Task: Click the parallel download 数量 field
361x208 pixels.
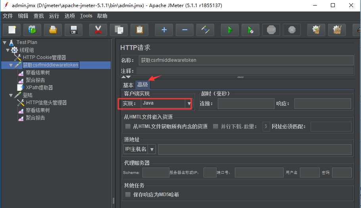Action: [266, 127]
